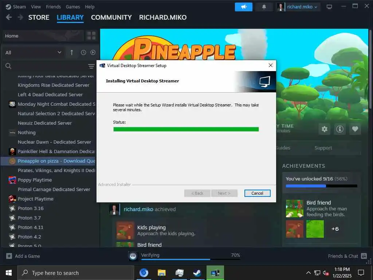Click the sort ascending arrow icon

(x=72, y=52)
